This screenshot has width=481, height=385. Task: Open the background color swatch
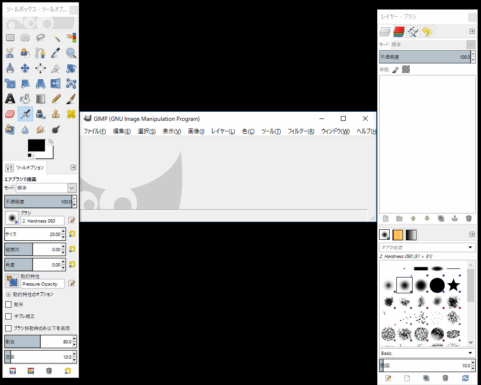coord(49,155)
